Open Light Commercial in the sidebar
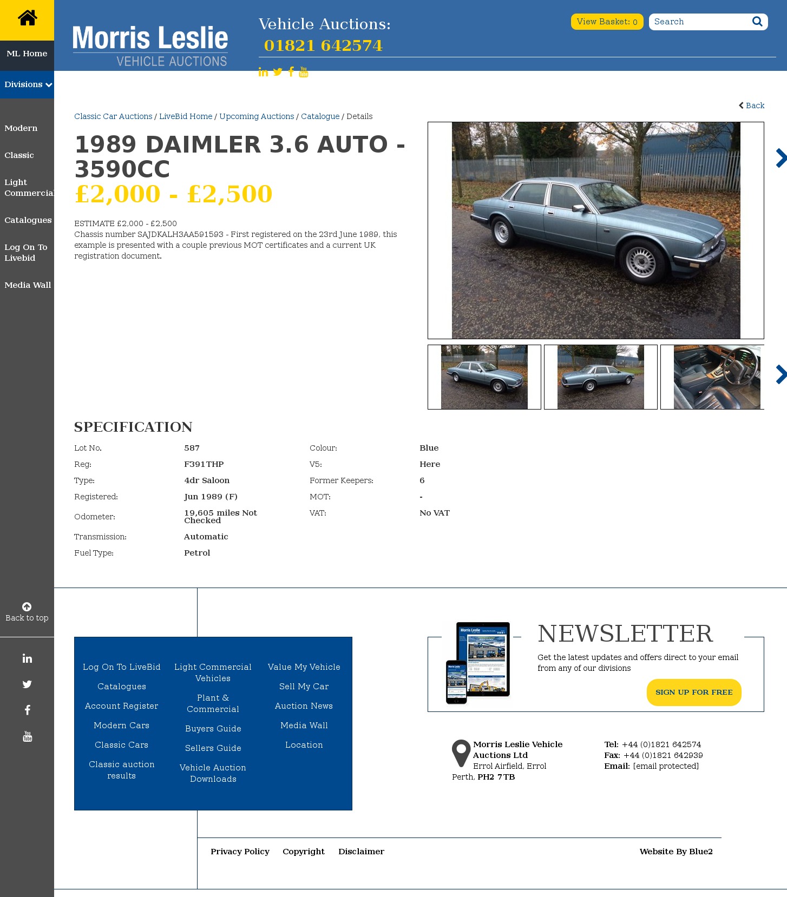 29,188
